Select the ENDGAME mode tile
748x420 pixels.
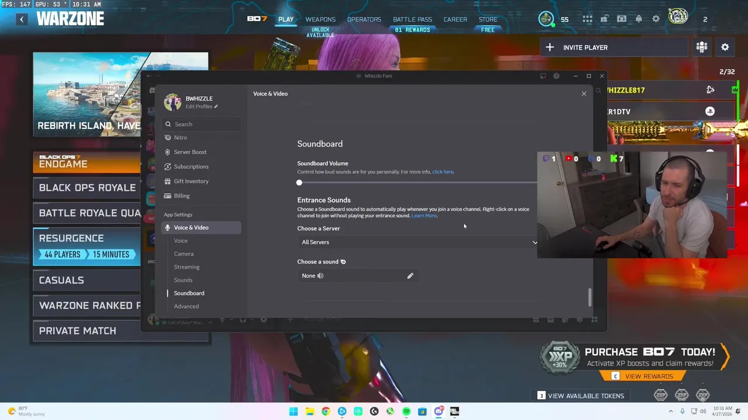[86, 162]
